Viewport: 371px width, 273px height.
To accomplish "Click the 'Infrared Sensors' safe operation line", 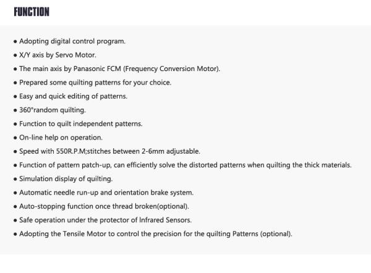I will coord(105,220).
